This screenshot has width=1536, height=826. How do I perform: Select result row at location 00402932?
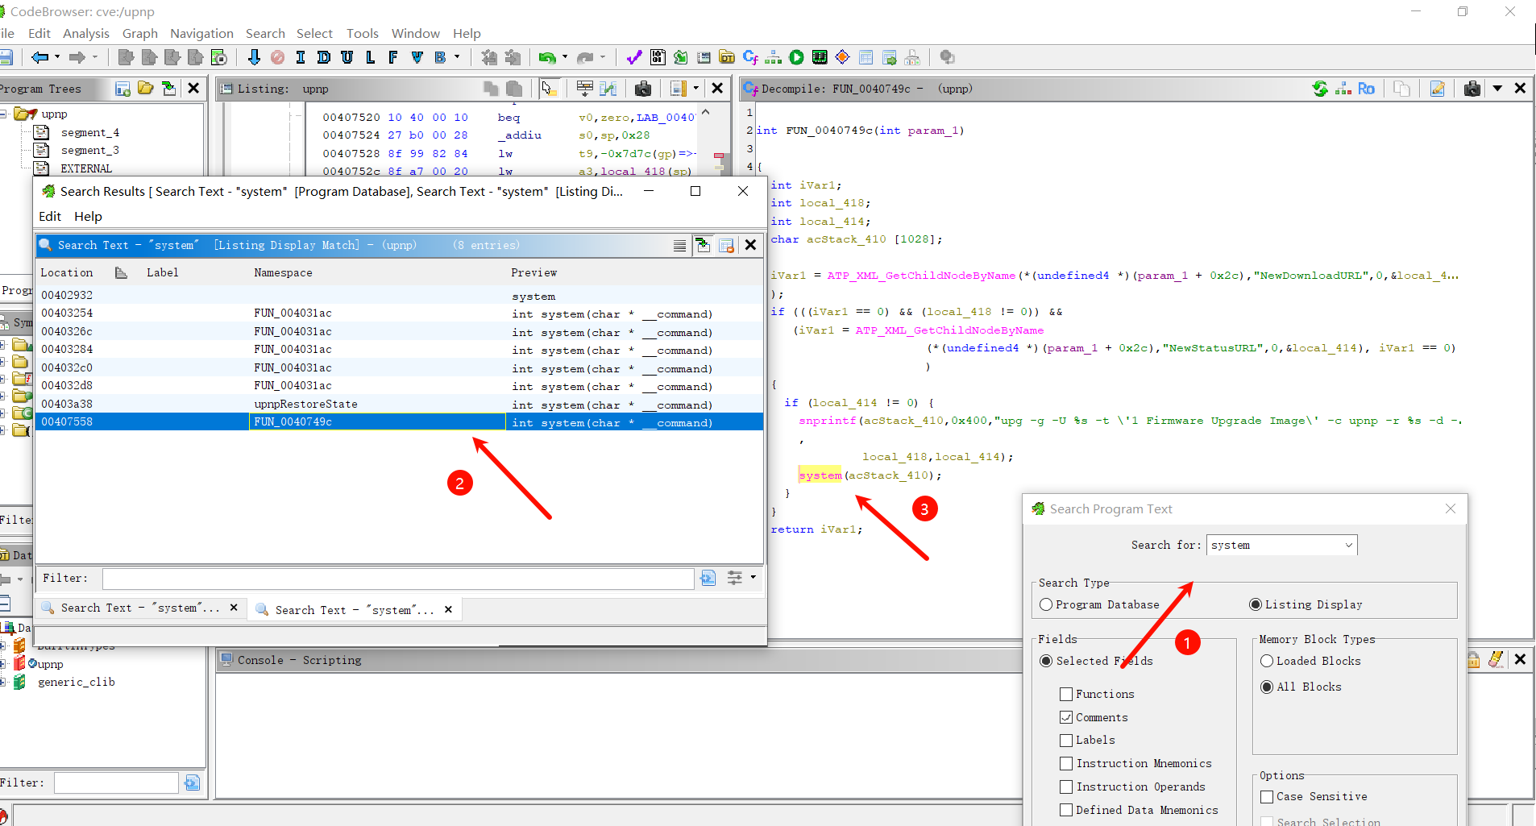(400, 296)
